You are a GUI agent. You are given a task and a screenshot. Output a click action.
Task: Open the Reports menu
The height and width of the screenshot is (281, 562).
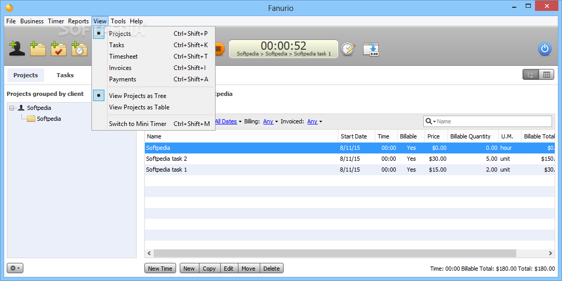[78, 21]
